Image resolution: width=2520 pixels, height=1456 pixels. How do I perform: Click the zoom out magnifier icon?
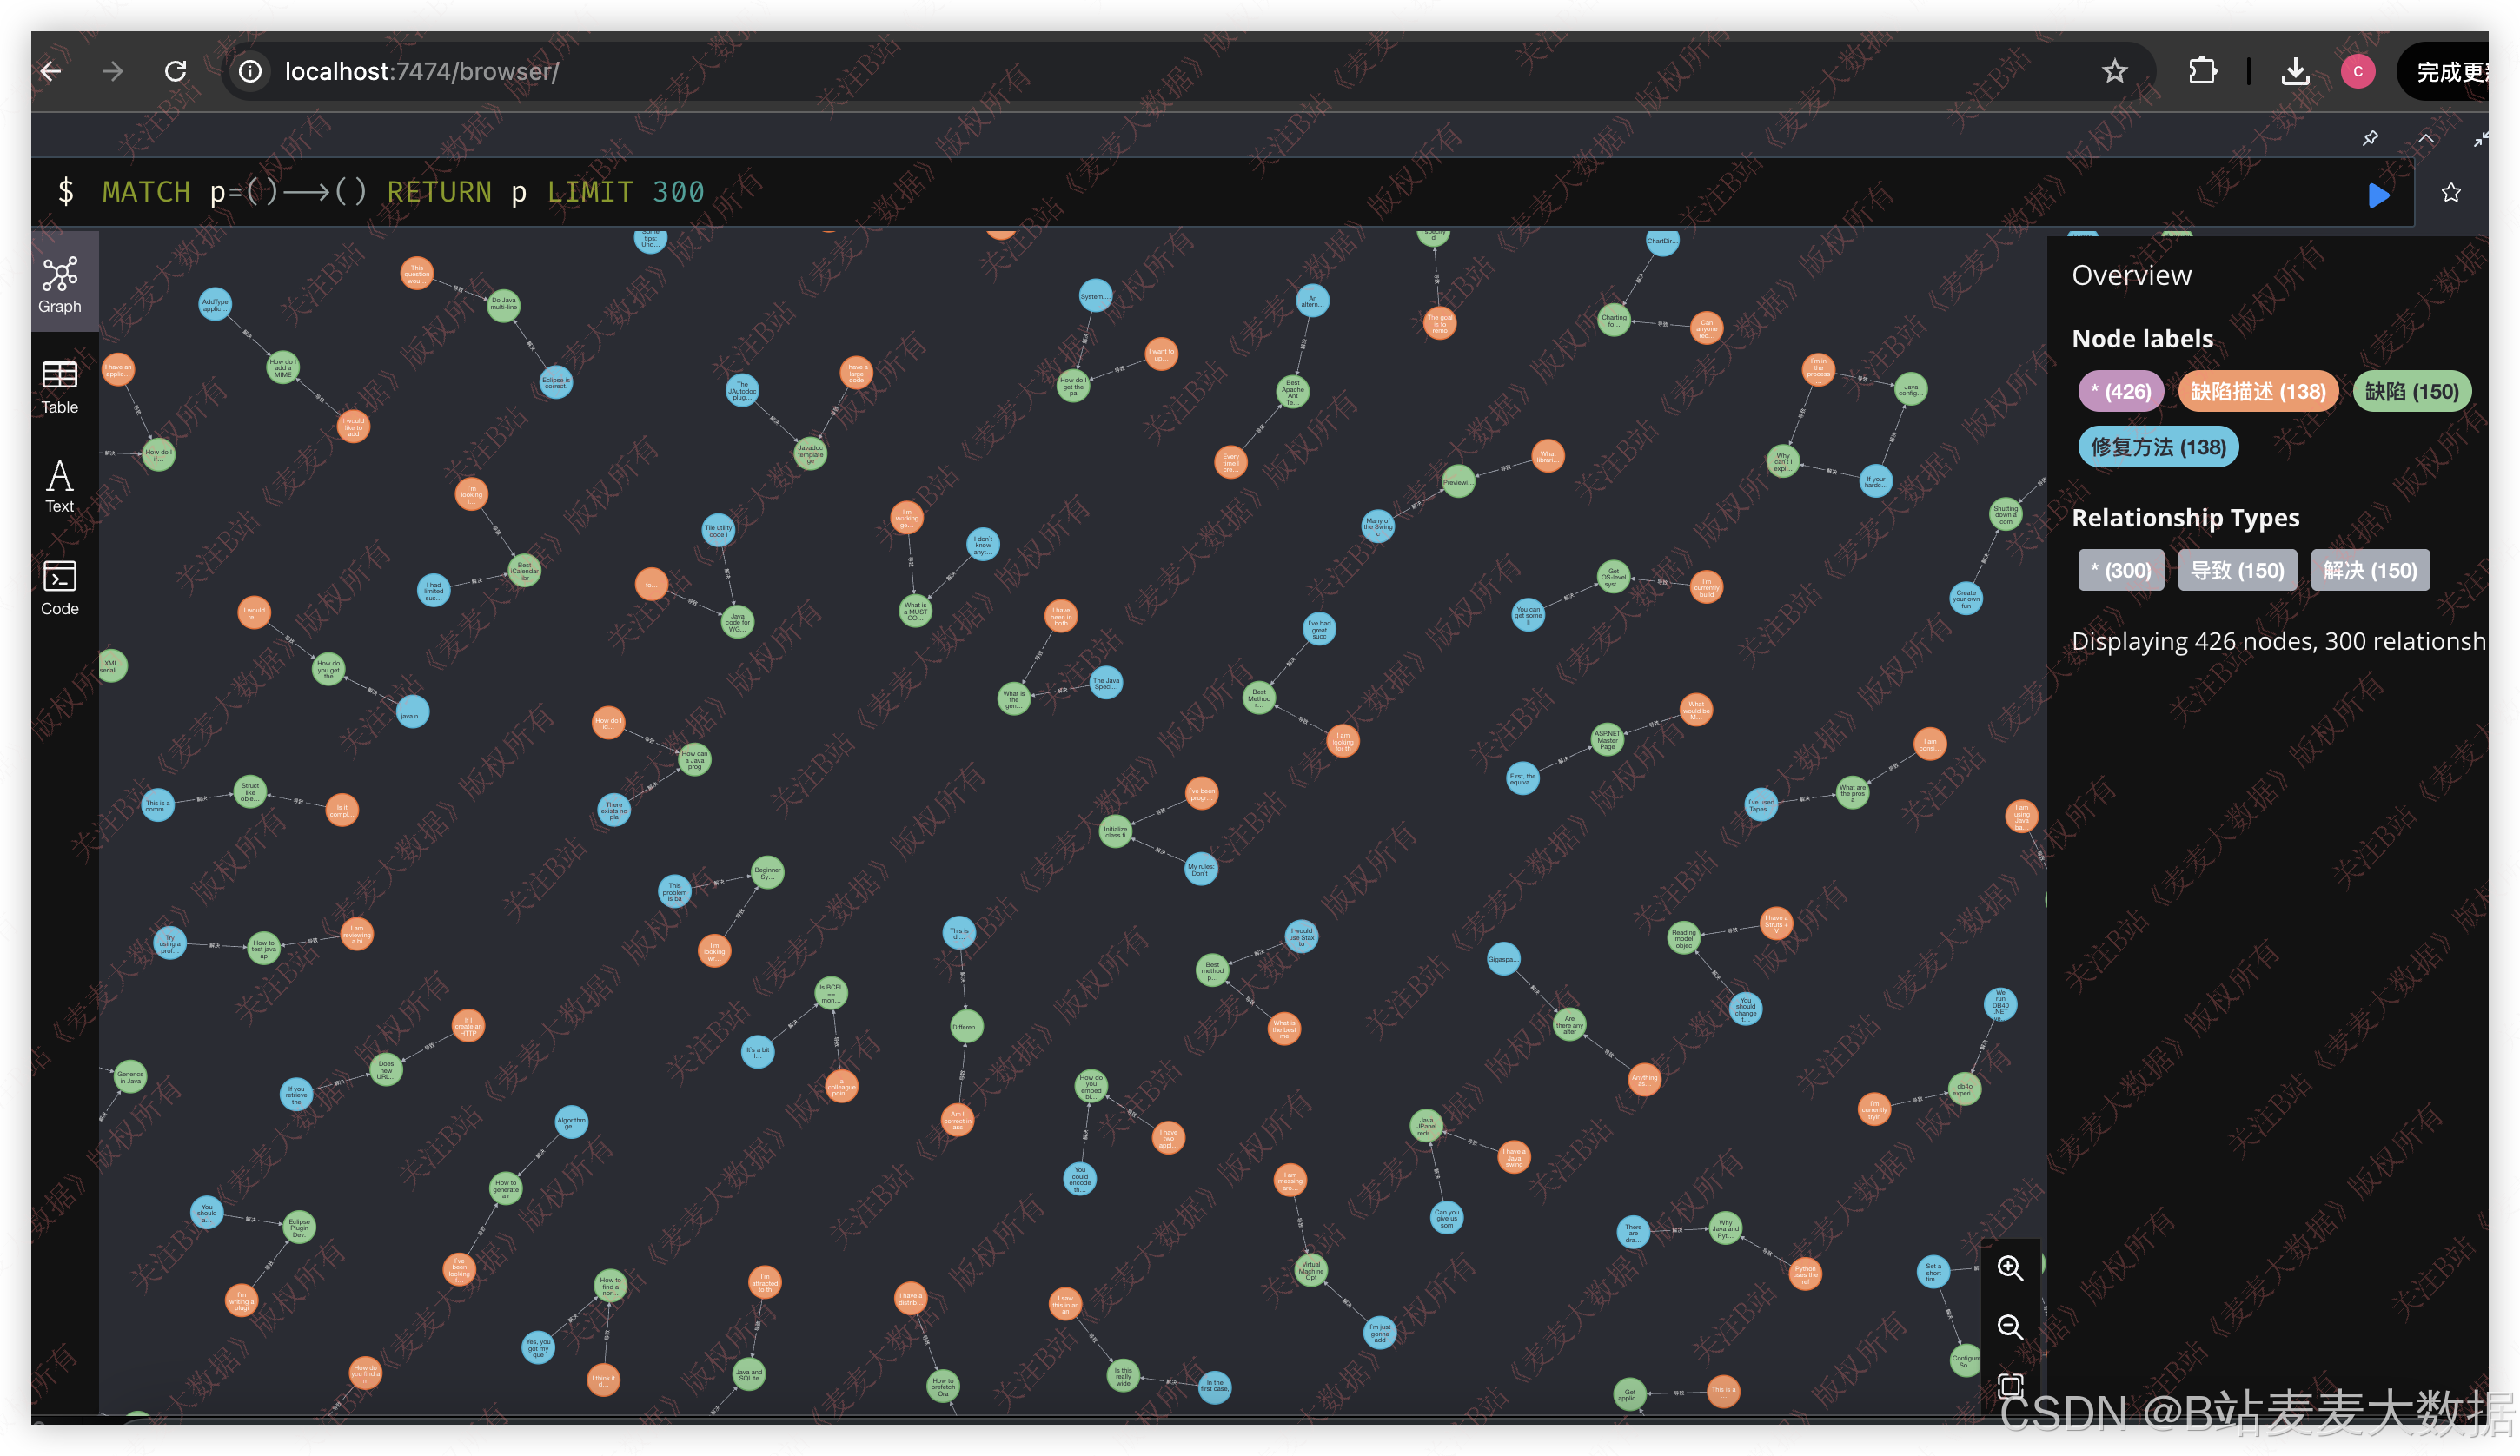point(2010,1327)
